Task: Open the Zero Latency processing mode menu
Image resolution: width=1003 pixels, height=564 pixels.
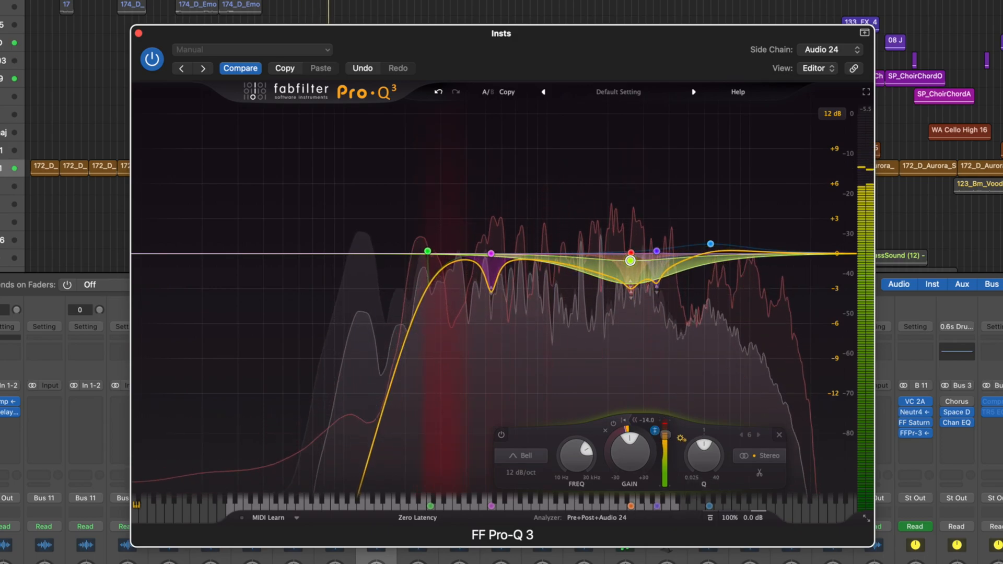Action: pos(417,518)
